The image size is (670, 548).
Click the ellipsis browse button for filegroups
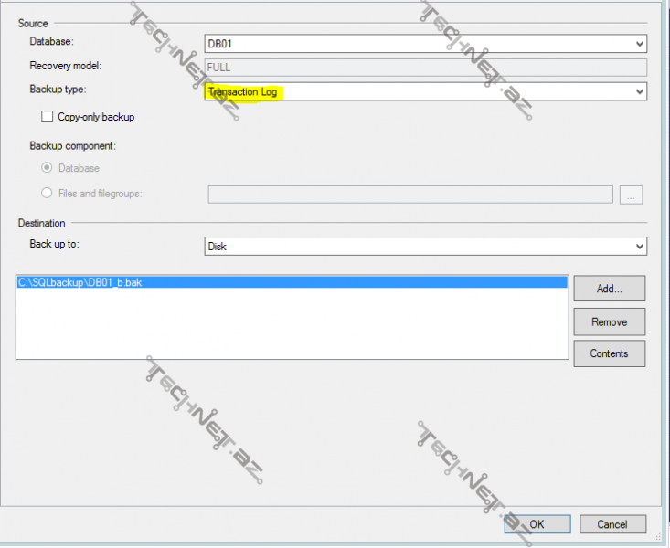(633, 194)
